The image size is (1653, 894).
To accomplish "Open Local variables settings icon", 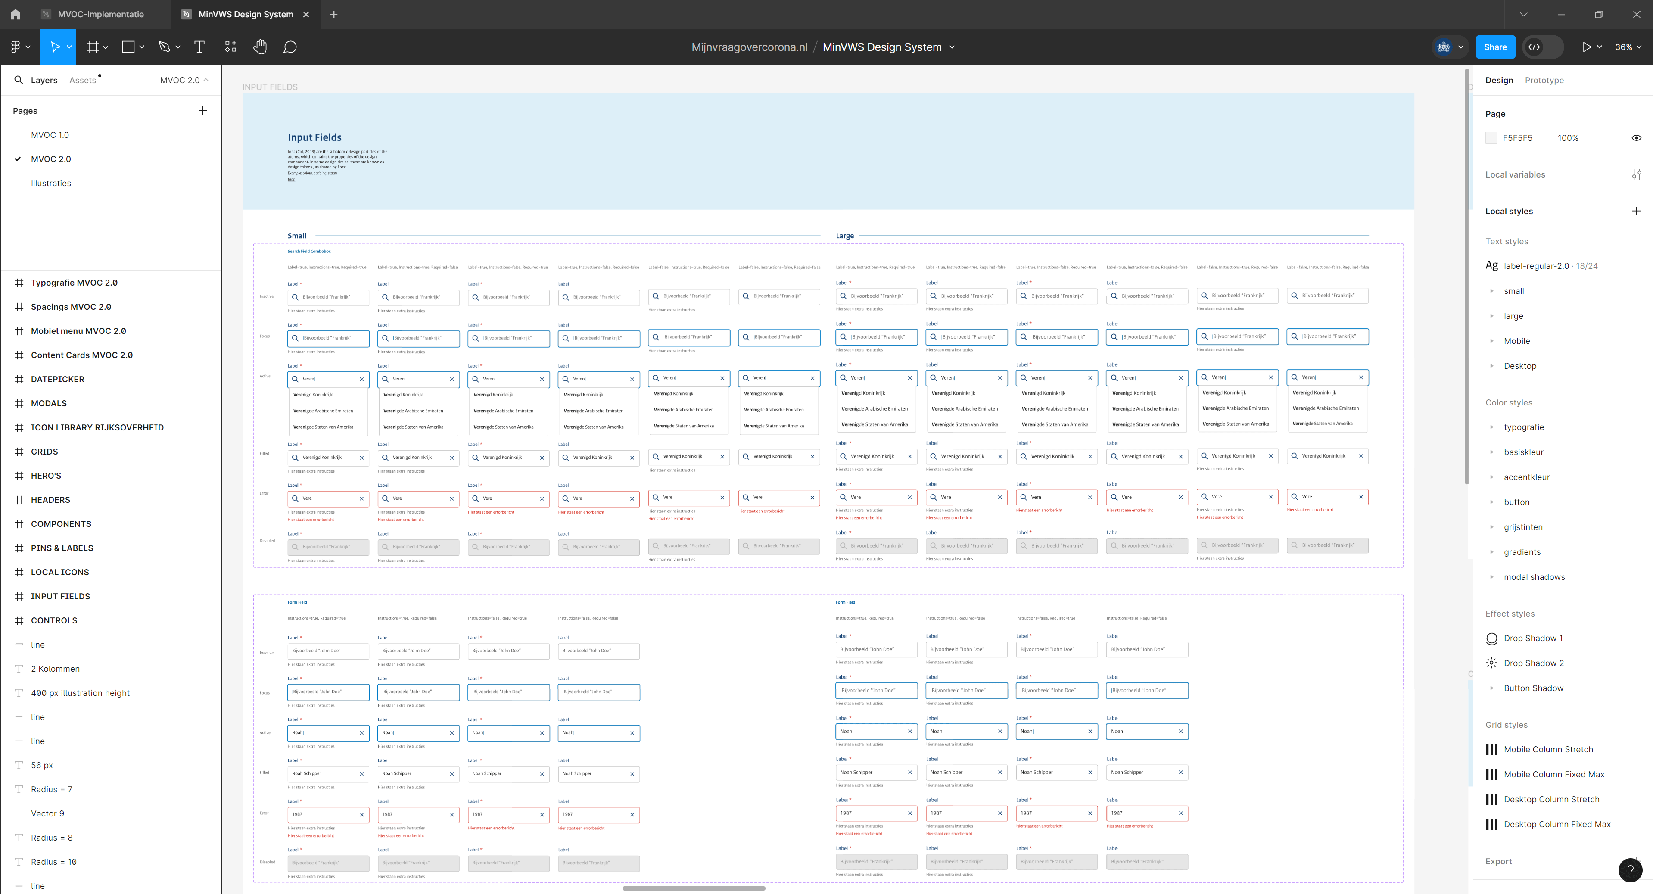I will 1636,174.
